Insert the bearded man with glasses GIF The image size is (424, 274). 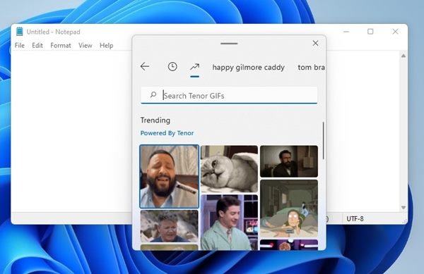tap(289, 161)
